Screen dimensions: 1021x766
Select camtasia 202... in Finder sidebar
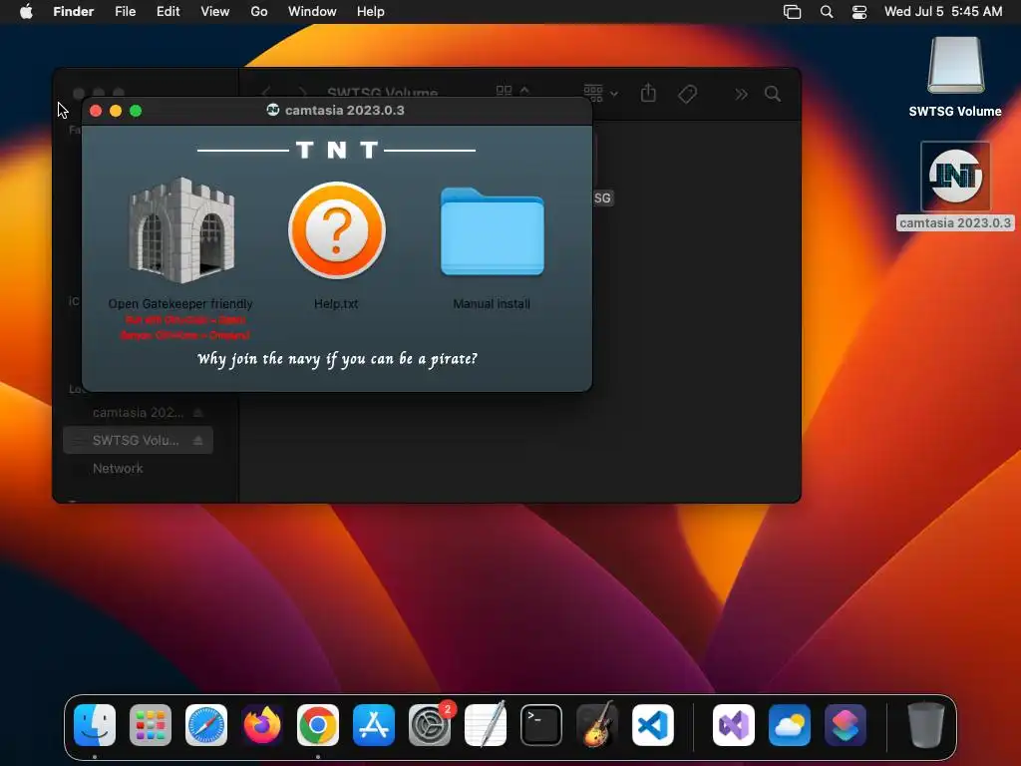[138, 412]
